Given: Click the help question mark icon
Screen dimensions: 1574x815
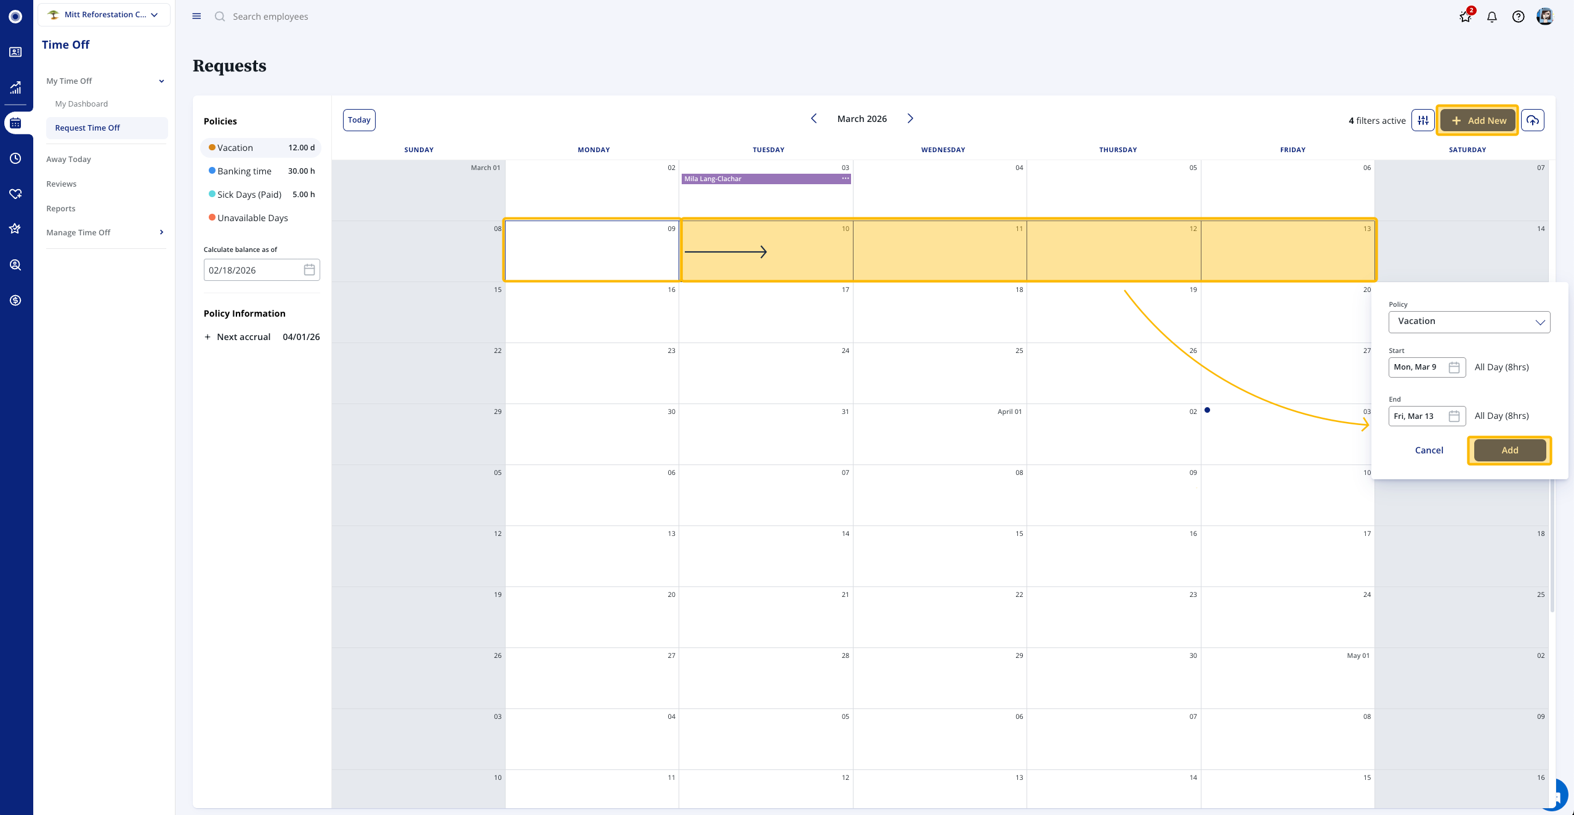Looking at the screenshot, I should [x=1518, y=17].
